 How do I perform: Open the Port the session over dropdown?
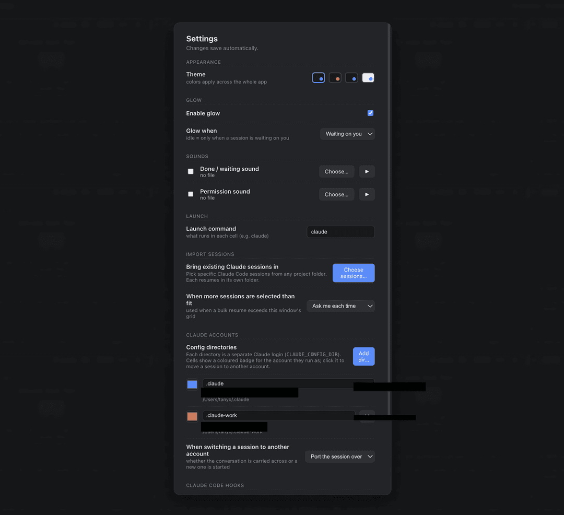(x=340, y=457)
